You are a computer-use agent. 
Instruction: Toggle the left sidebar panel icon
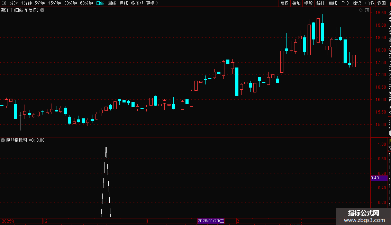pos(4,3)
